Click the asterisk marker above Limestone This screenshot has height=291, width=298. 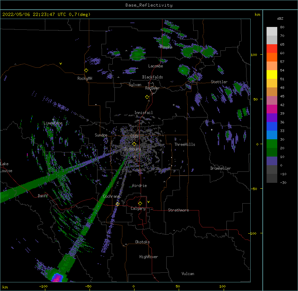coord(53,120)
